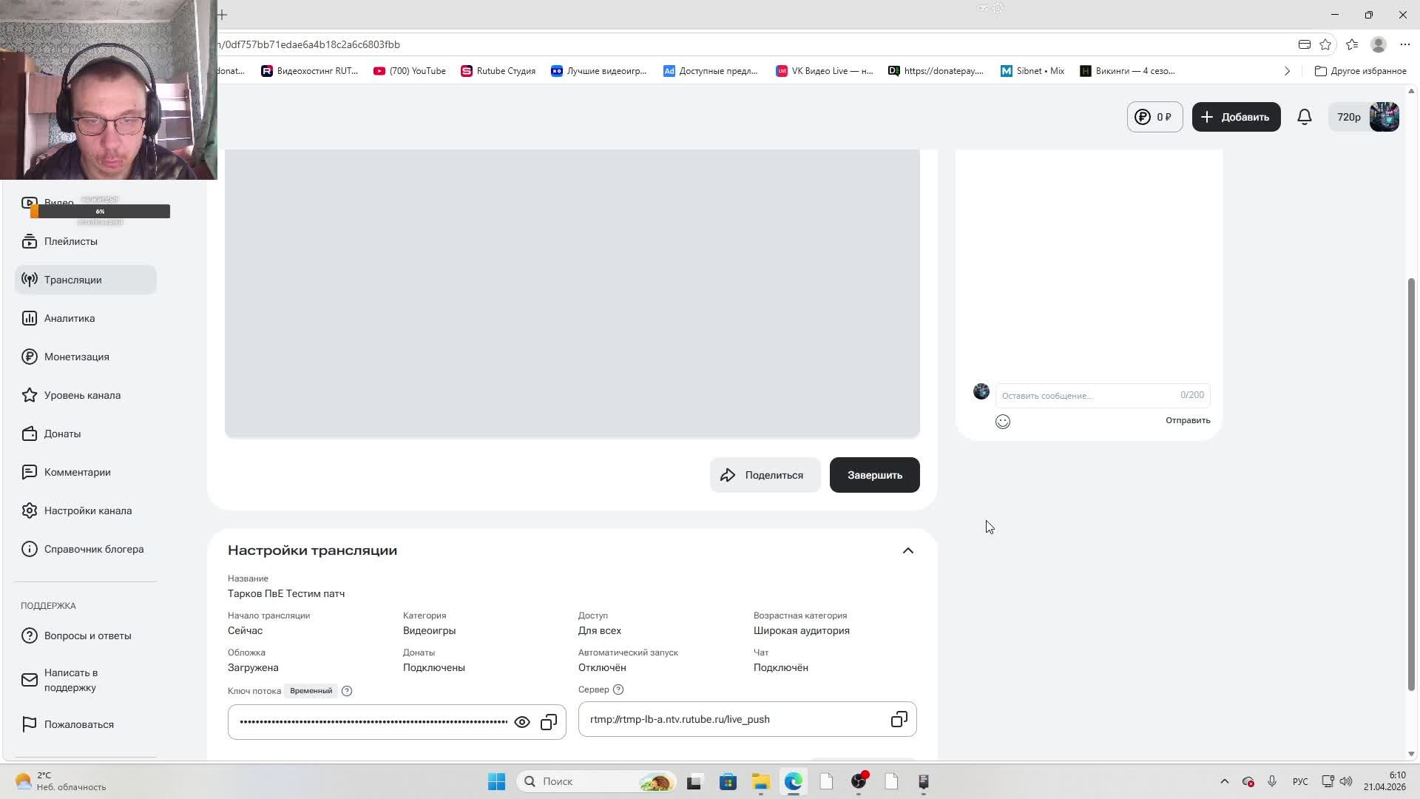Collapse the Настройки трансляции section
The image size is (1420, 799).
click(x=908, y=550)
